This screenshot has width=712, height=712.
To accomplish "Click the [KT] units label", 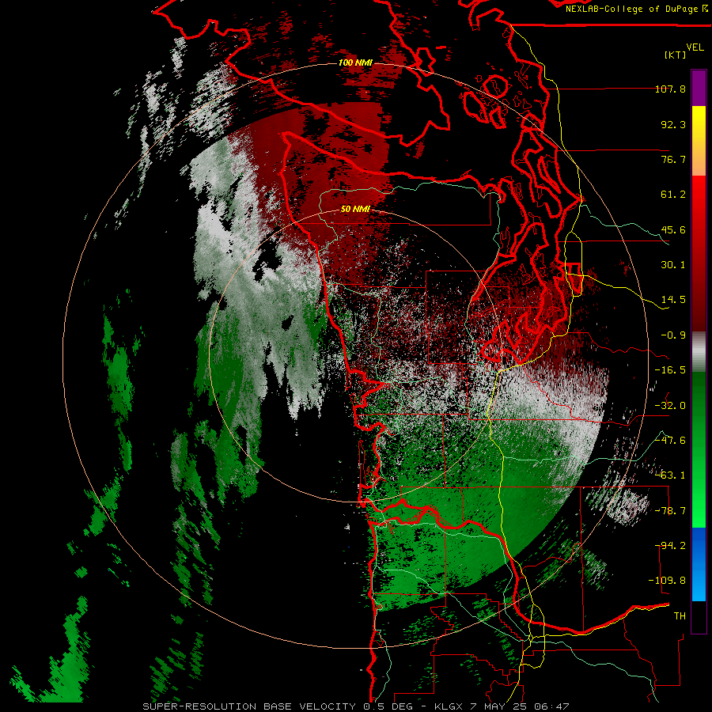I will pyautogui.click(x=676, y=55).
